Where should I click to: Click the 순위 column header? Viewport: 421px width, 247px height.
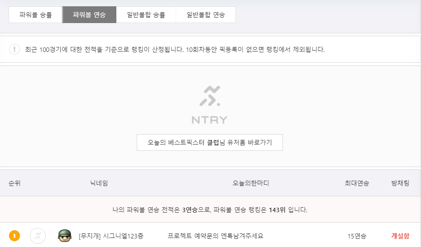tap(14, 183)
